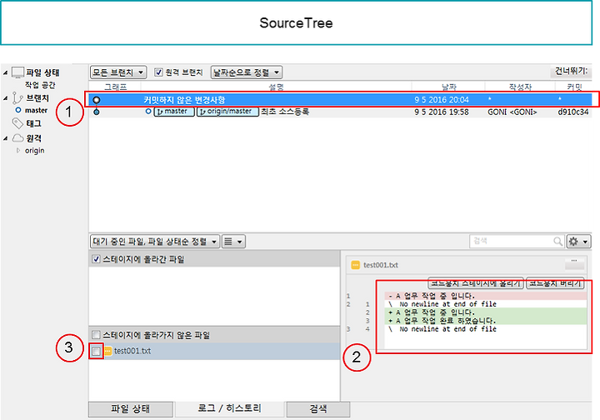Click the current-branch circle icon beside master
Screen dimensions: 600x420
[18, 110]
